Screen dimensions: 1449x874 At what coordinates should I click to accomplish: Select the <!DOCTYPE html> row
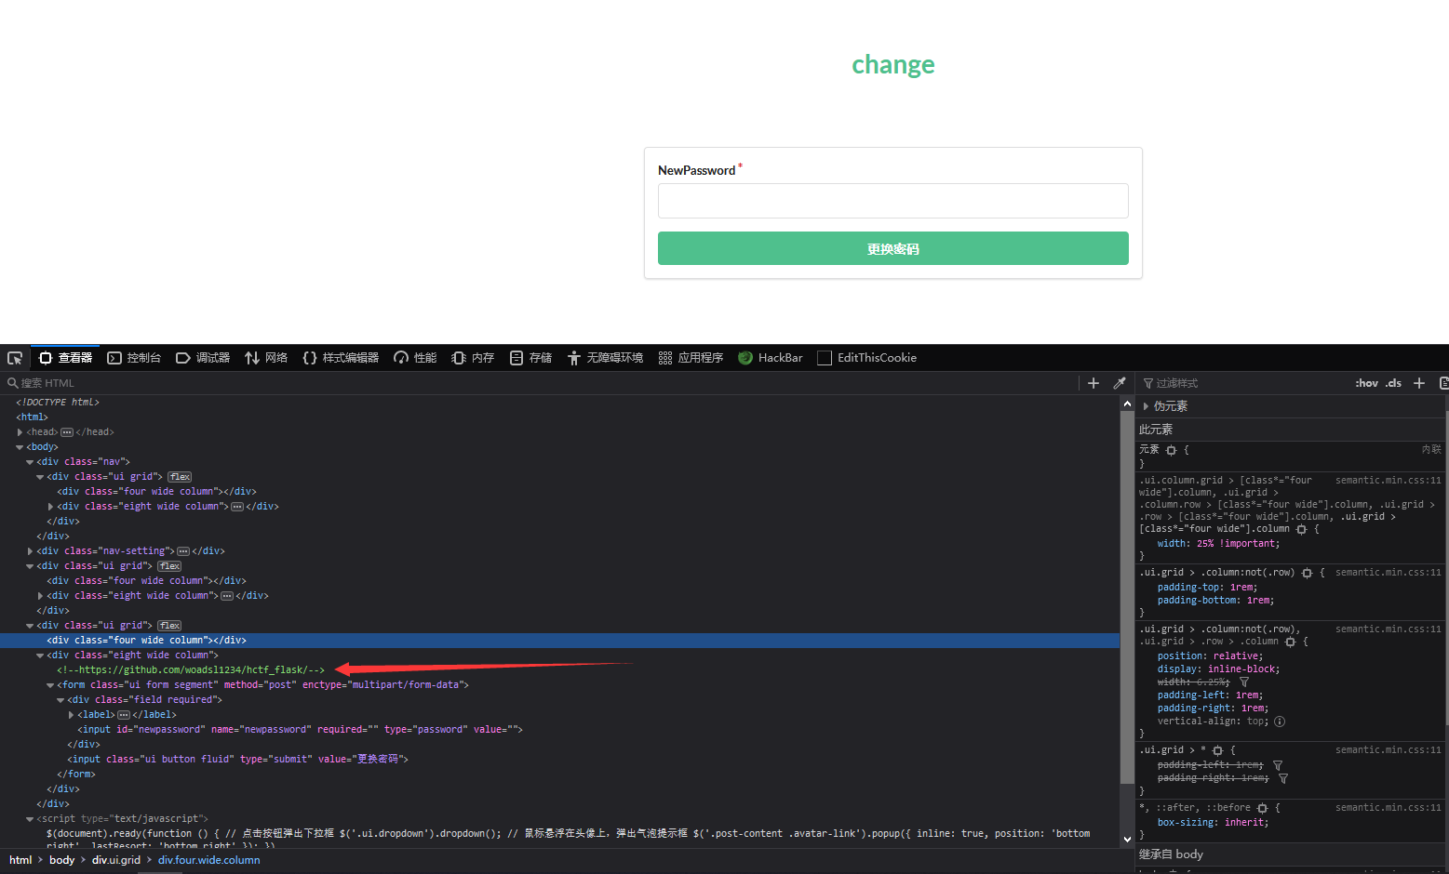58,403
